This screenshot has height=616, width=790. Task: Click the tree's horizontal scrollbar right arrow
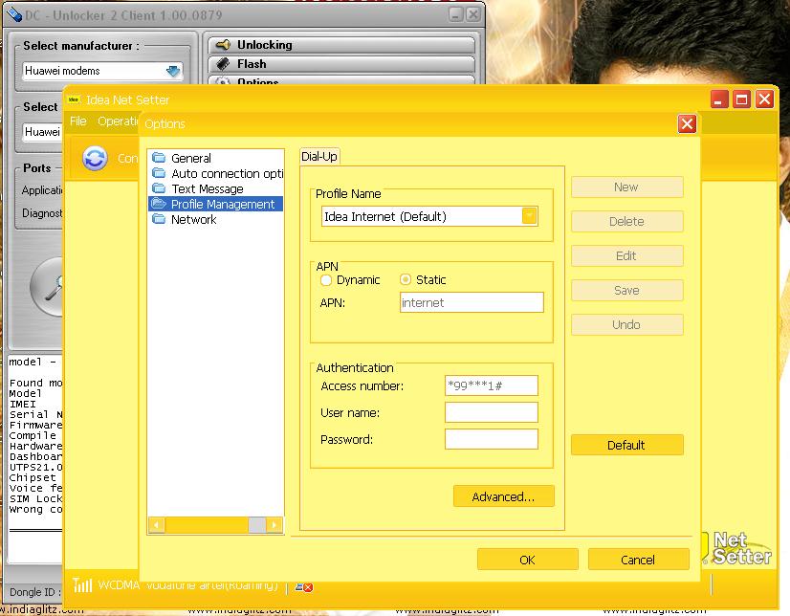click(275, 524)
